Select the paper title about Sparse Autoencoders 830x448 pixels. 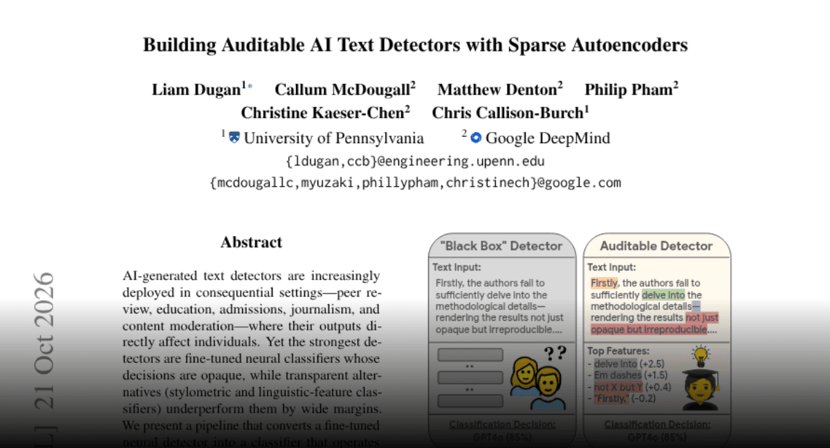[x=415, y=46]
